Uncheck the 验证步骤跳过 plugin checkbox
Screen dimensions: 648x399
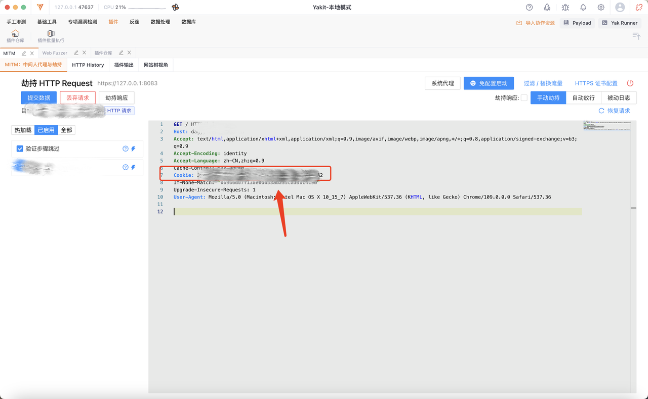click(20, 149)
